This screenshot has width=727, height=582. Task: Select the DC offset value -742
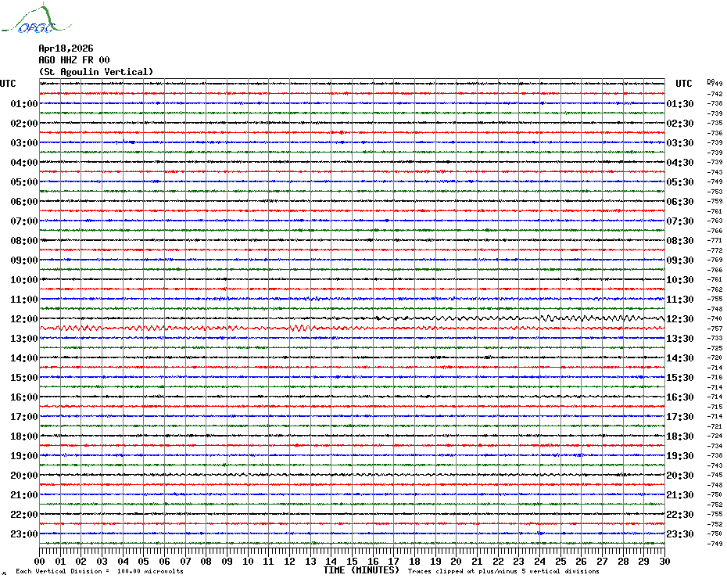point(715,94)
